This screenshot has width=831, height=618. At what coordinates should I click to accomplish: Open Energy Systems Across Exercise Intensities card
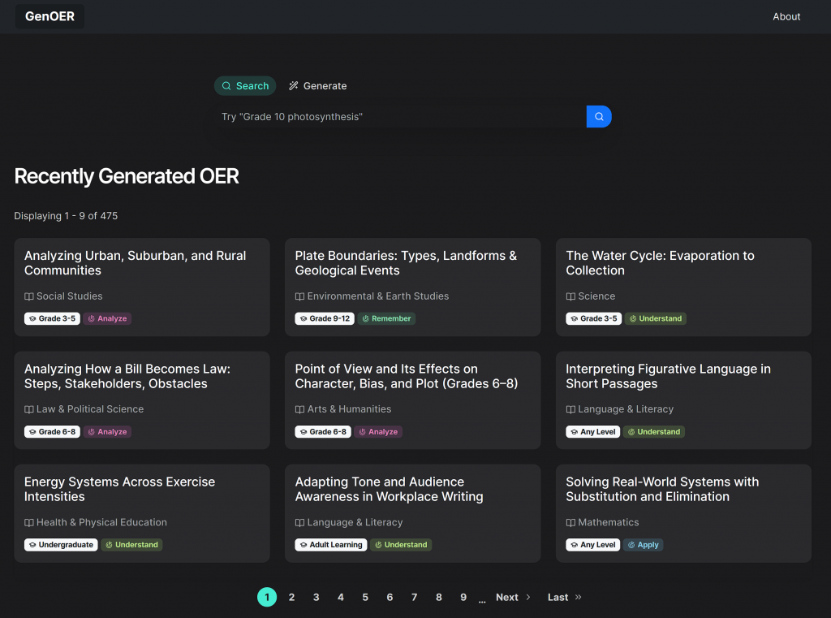[119, 489]
